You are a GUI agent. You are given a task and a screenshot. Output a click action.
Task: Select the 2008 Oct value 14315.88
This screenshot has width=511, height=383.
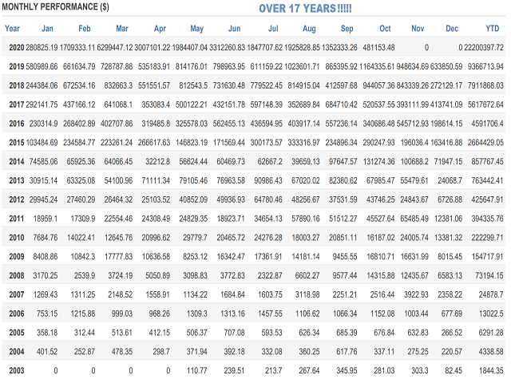(381, 275)
